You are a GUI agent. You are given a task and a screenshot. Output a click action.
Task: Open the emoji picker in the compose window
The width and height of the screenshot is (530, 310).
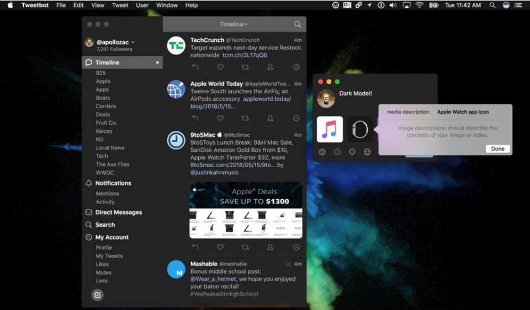pos(367,152)
